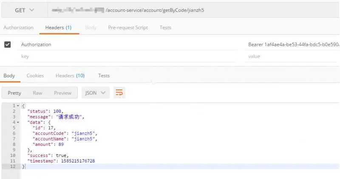Collapse the data object at line 4
Viewport: 340px width, 179px height.
[x=18, y=122]
